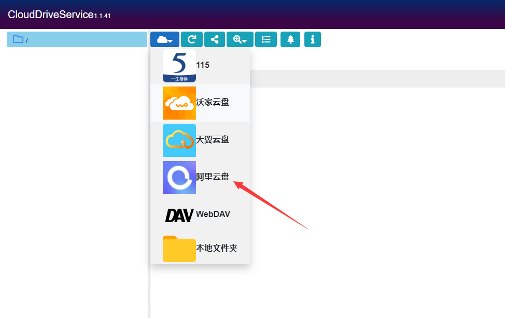This screenshot has height=318, width=505.
Task: Click the 天翼云盘 cloud icon
Action: click(x=179, y=140)
